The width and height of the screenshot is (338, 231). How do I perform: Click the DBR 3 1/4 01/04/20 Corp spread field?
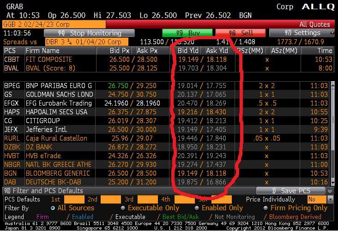(87, 42)
